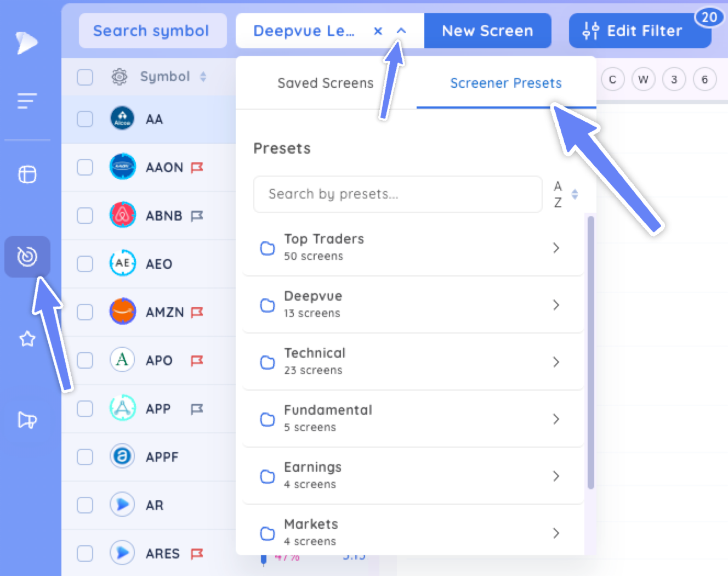The height and width of the screenshot is (576, 728).
Task: Click the AMZN Amazon logo
Action: click(122, 312)
